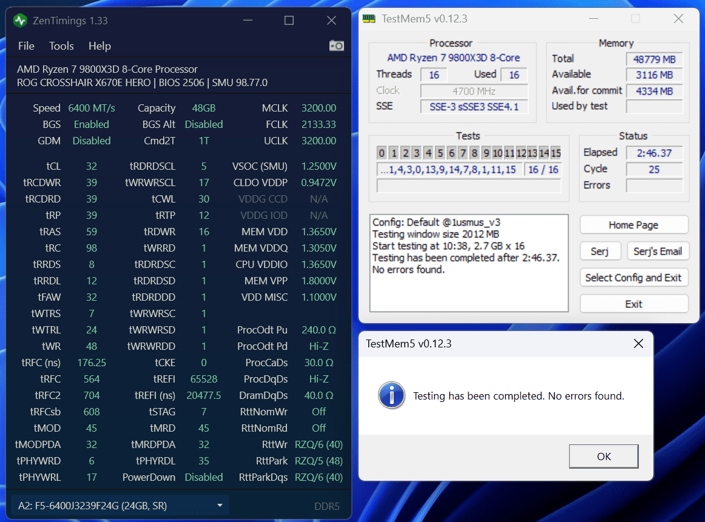705x522 pixels.
Task: Minimize the TestMem5 main window
Action: click(593, 18)
